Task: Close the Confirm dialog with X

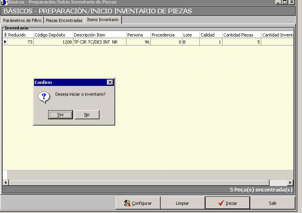Action: 110,82
